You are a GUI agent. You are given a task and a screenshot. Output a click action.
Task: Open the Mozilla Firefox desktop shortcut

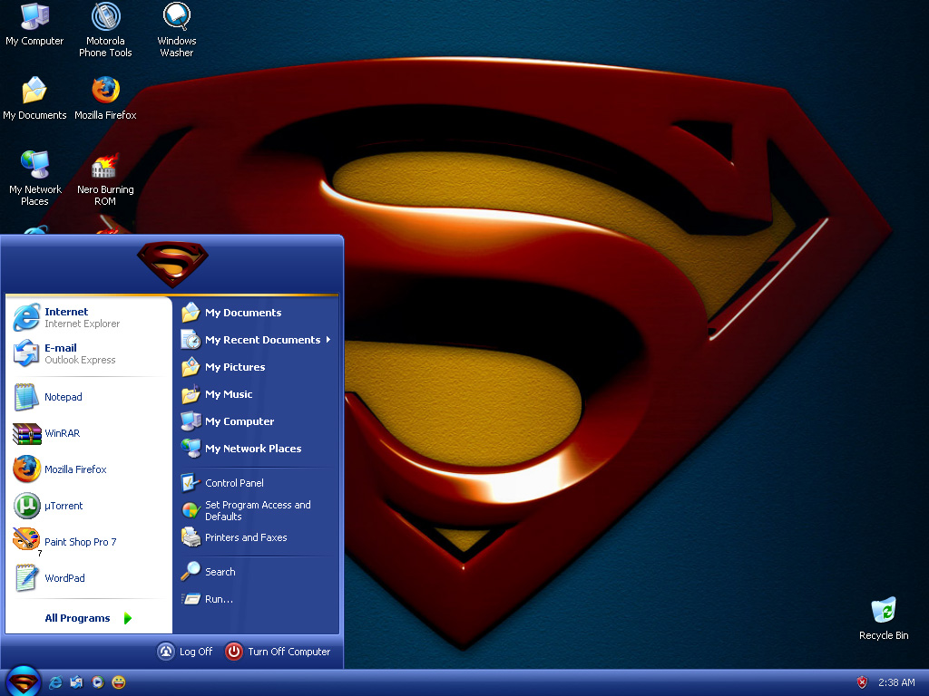coord(105,92)
